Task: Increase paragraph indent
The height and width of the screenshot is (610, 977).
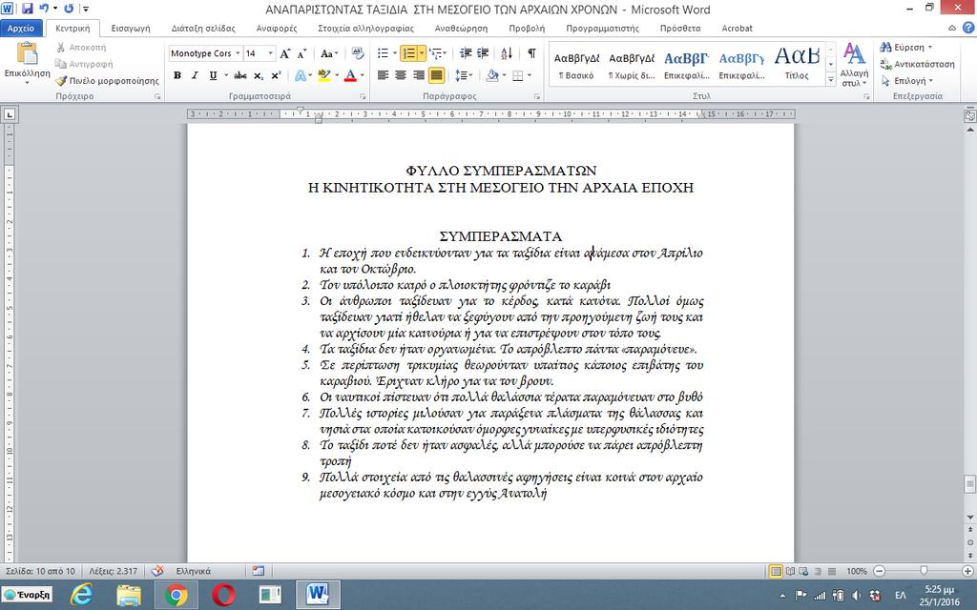Action: [483, 53]
